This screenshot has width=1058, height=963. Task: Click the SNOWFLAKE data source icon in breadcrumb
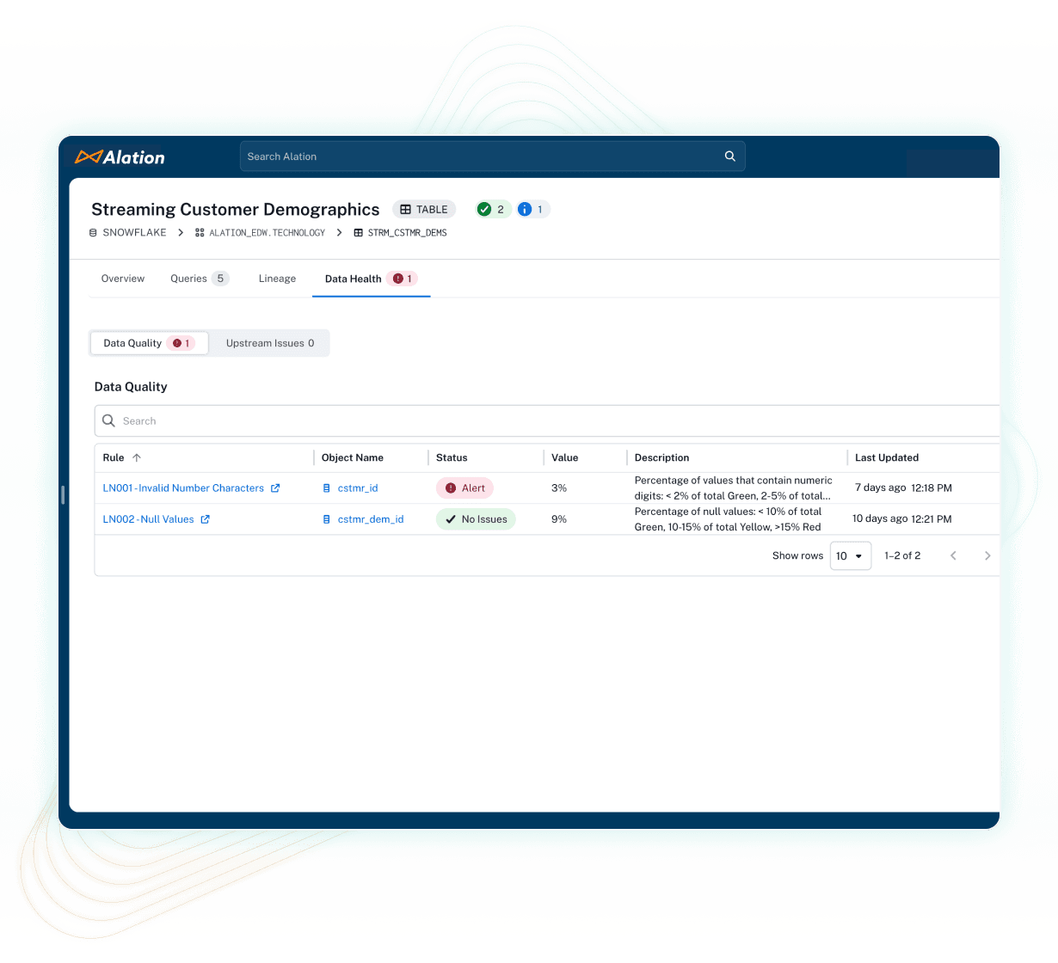coord(93,232)
